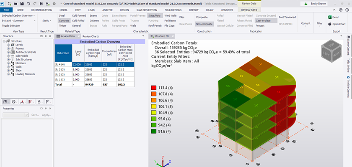
Task: Click the Redo arrow icon
Action: pos(35,4)
